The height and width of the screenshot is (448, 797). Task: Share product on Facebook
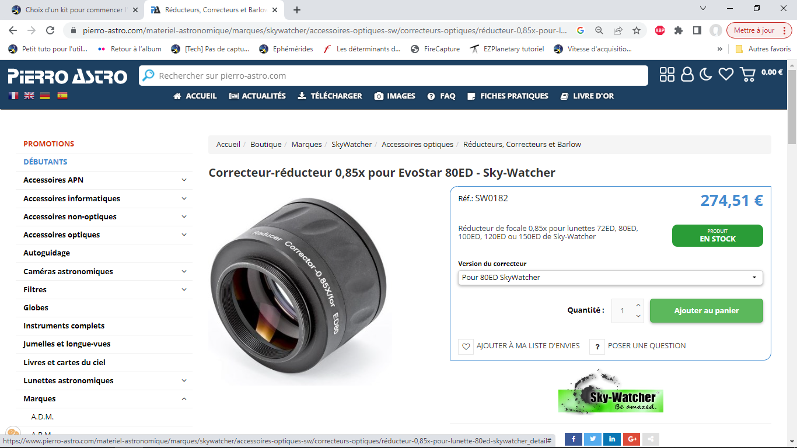pyautogui.click(x=574, y=439)
